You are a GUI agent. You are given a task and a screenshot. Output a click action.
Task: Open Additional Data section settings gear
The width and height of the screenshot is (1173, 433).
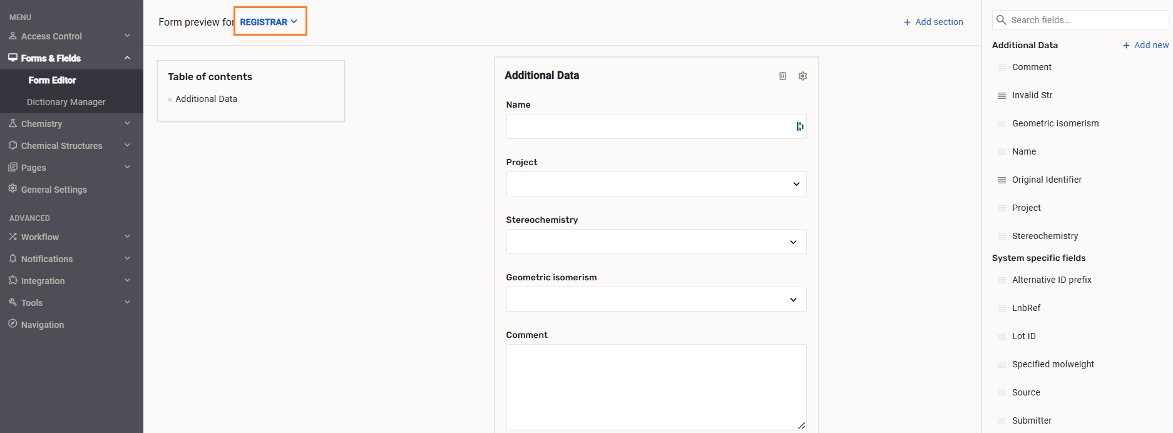(x=802, y=76)
